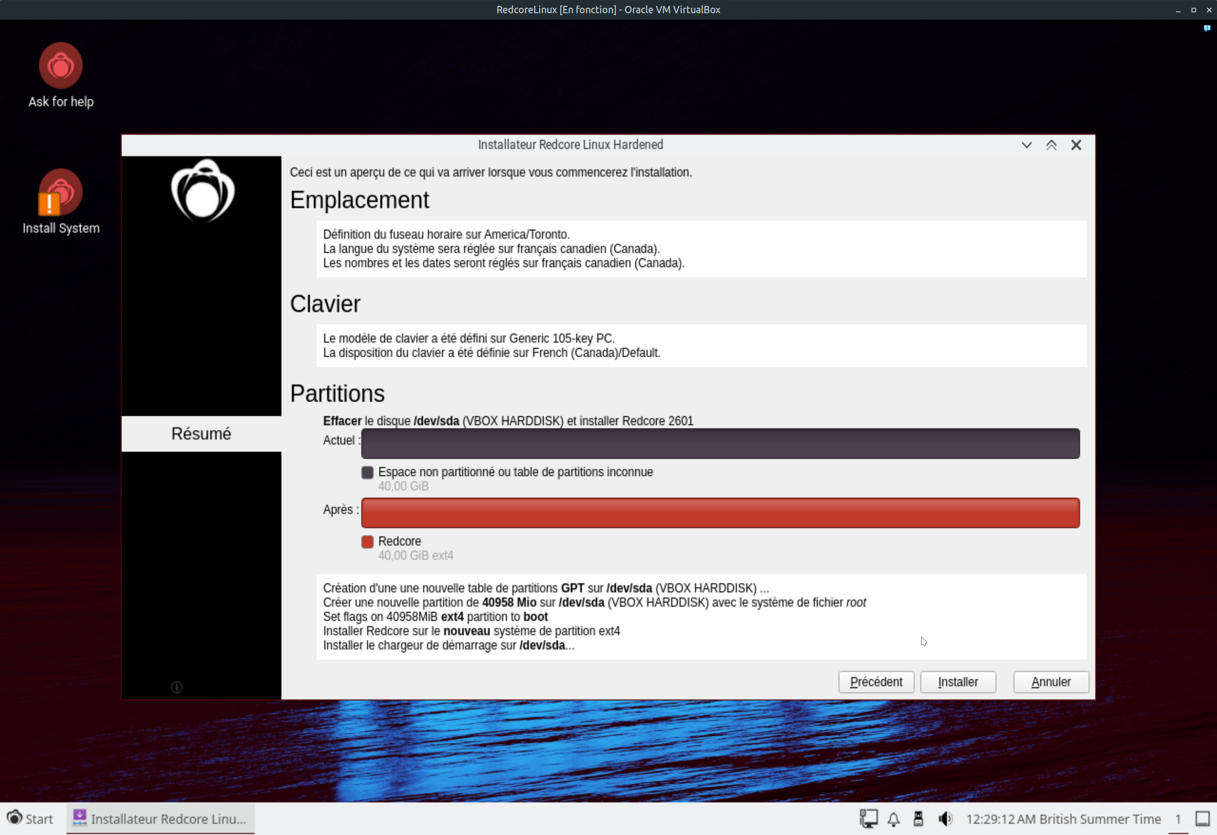
Task: Click the Redcore logo in installer sidebar
Action: pyautogui.click(x=203, y=191)
